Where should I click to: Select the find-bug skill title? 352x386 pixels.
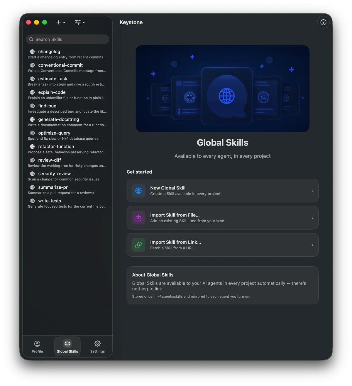pyautogui.click(x=47, y=106)
